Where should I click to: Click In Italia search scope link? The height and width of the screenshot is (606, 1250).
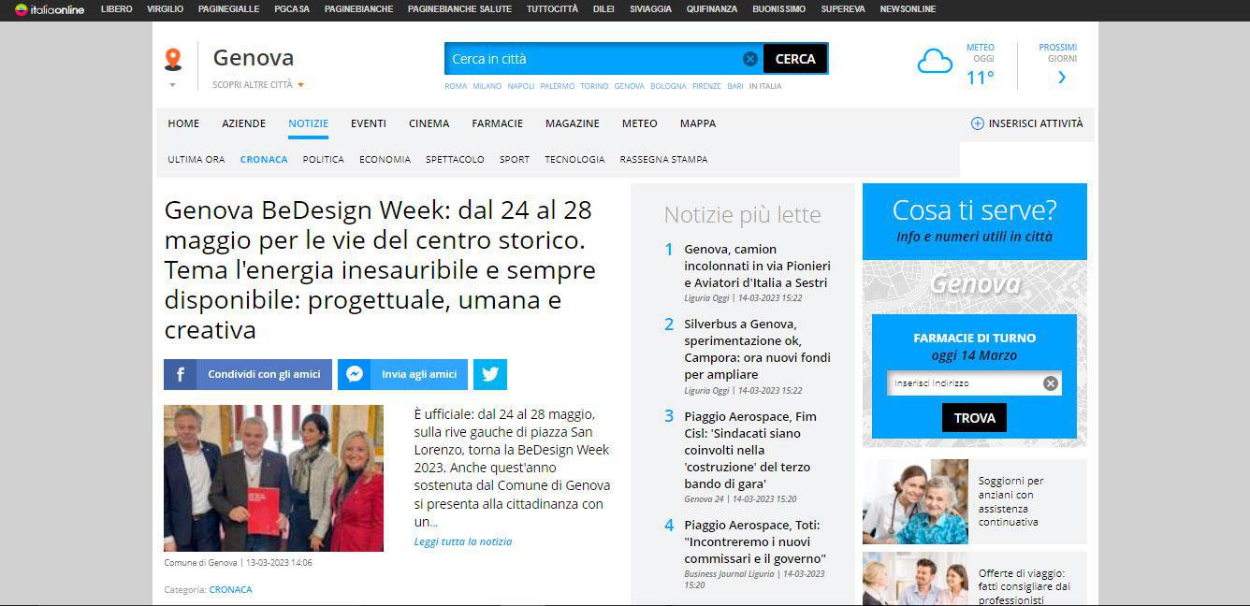click(765, 86)
